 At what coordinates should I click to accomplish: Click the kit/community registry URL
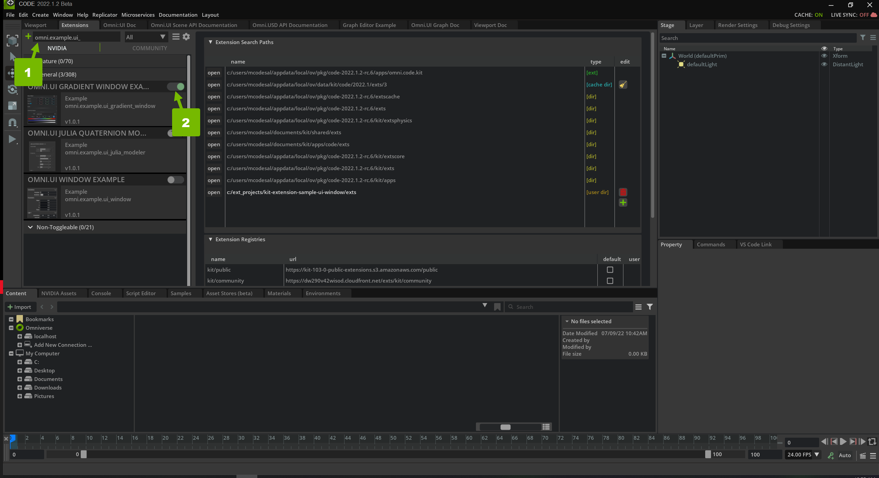point(358,281)
